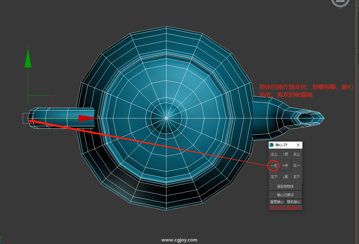Set pivot to ←左 (left)
The height and width of the screenshot is (244, 359).
click(x=274, y=165)
